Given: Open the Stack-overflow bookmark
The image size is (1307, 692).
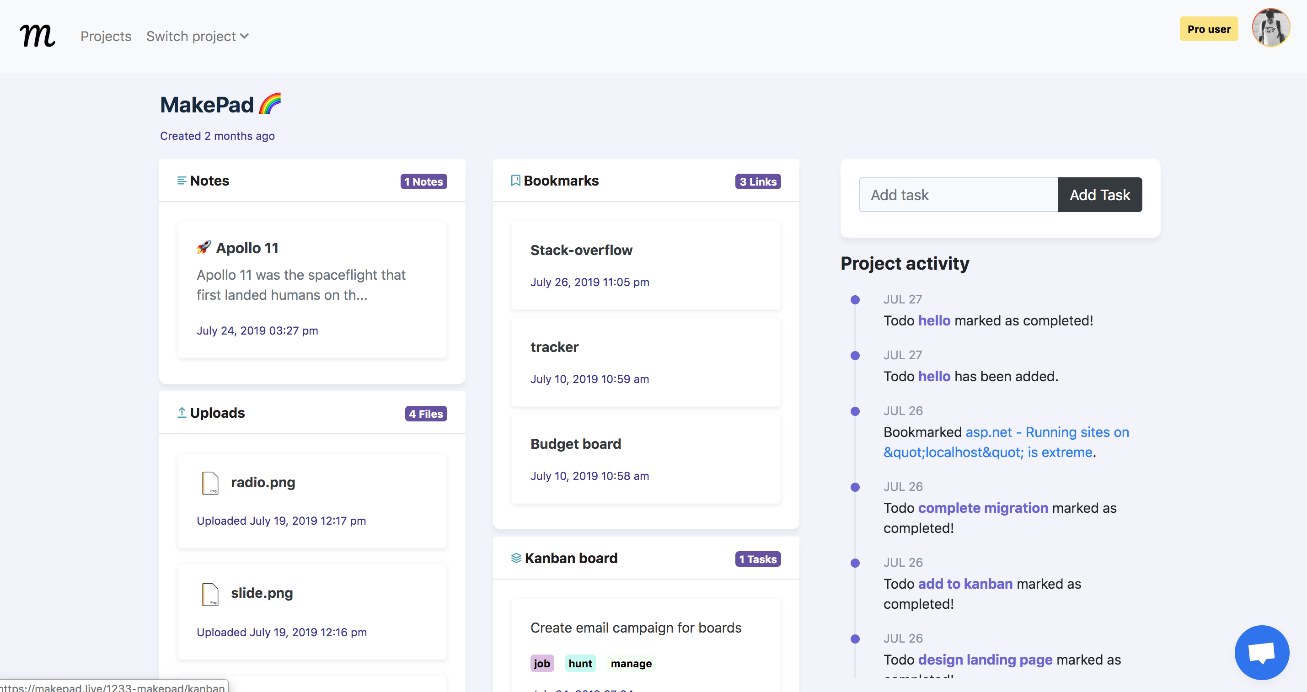Looking at the screenshot, I should (x=646, y=266).
